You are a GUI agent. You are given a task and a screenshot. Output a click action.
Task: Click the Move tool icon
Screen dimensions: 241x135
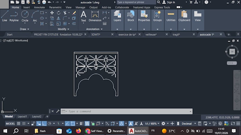coord(52,13)
